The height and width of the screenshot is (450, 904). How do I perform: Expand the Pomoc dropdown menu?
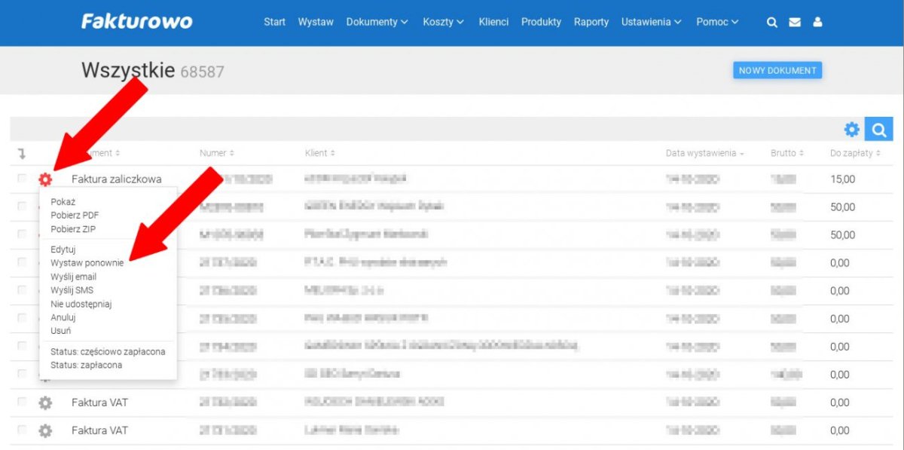pos(717,22)
